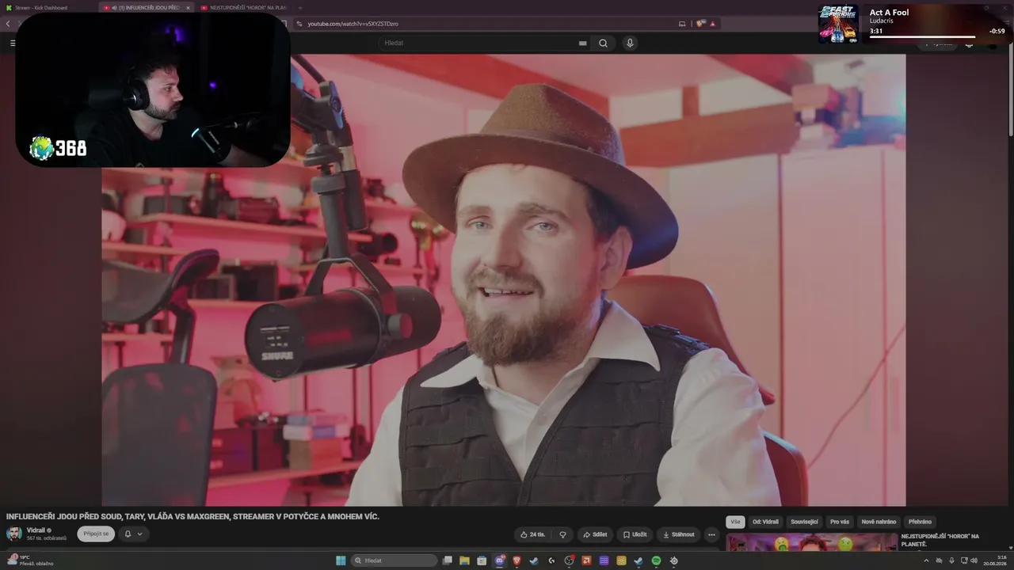Image resolution: width=1014 pixels, height=570 pixels.
Task: Dislike the video
Action: coord(562,534)
